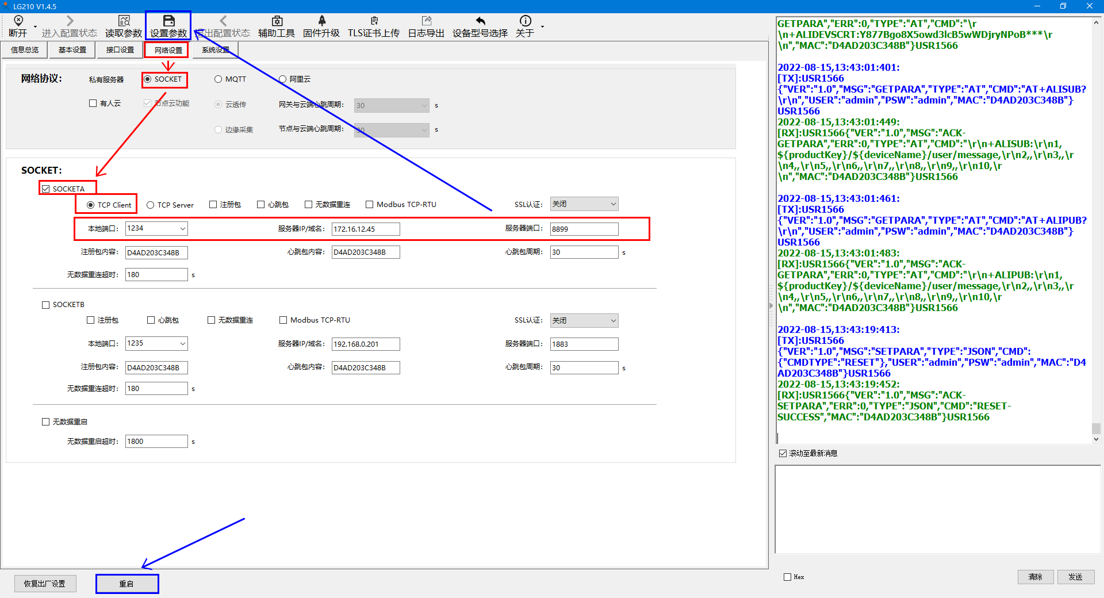Click the 关于 about icon
This screenshot has height=598, width=1104.
point(525,21)
